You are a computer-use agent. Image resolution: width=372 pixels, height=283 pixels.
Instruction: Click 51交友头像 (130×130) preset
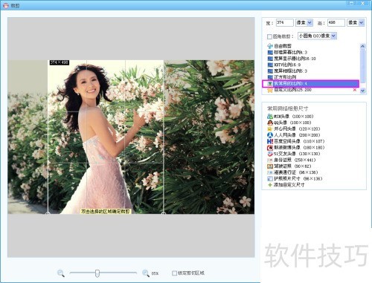297,154
